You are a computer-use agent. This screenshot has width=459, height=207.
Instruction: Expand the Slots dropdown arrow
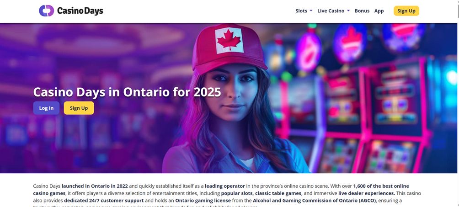click(311, 11)
